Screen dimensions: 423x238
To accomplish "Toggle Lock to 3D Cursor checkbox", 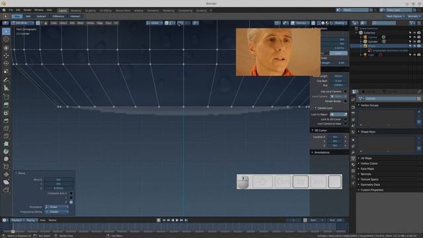I will 345,119.
